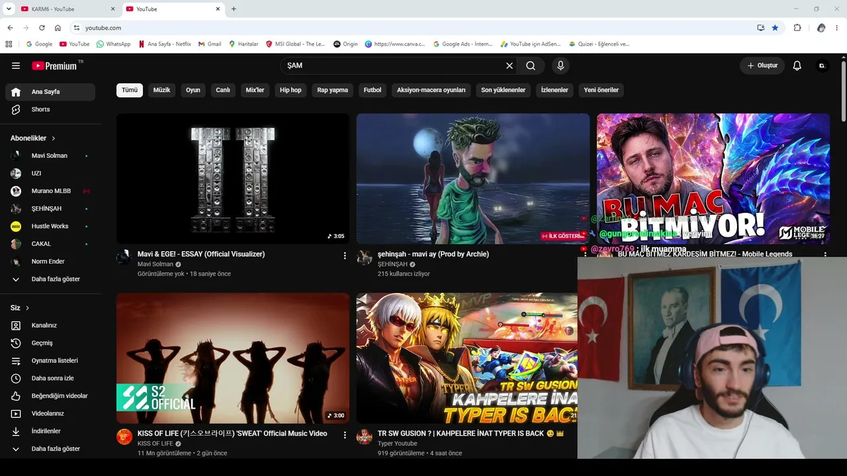Open Kanalınız in the sidebar
The width and height of the screenshot is (847, 476).
coord(50,325)
